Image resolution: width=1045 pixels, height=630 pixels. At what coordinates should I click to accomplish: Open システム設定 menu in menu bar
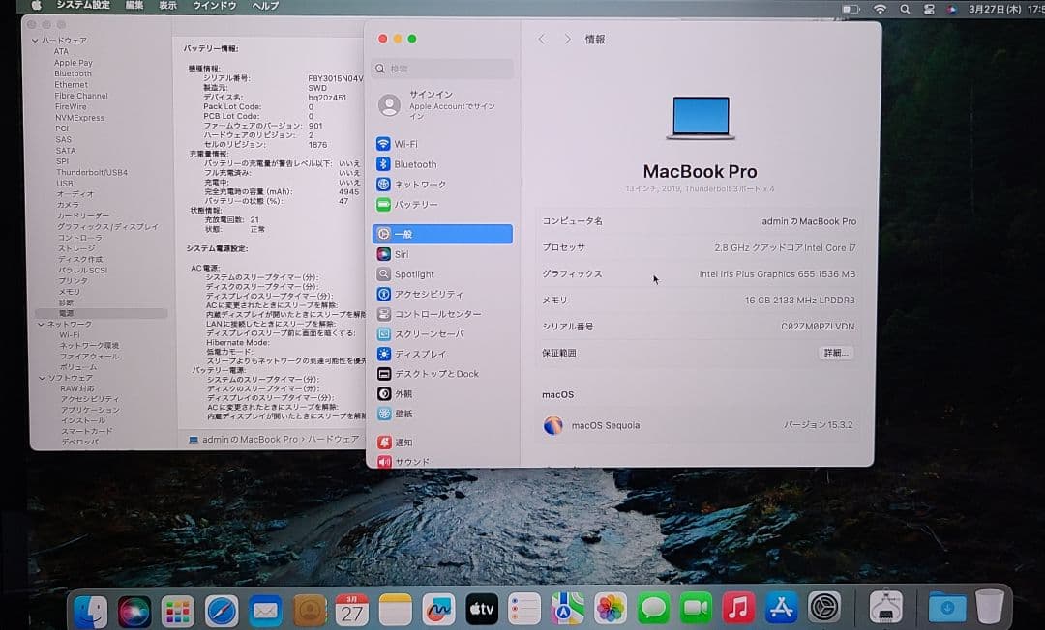[83, 6]
